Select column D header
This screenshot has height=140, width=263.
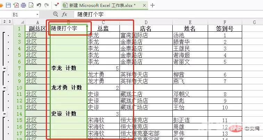pyautogui.click(x=146, y=22)
